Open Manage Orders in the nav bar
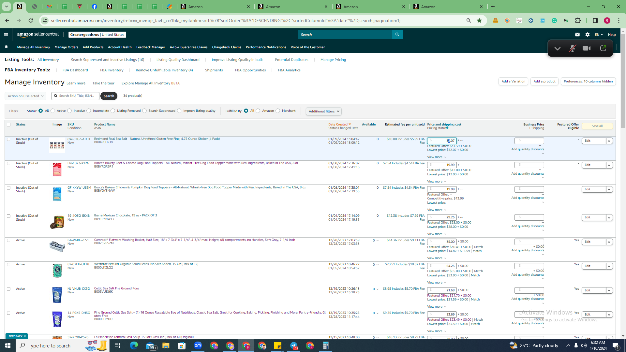The image size is (626, 352). pyautogui.click(x=67, y=47)
